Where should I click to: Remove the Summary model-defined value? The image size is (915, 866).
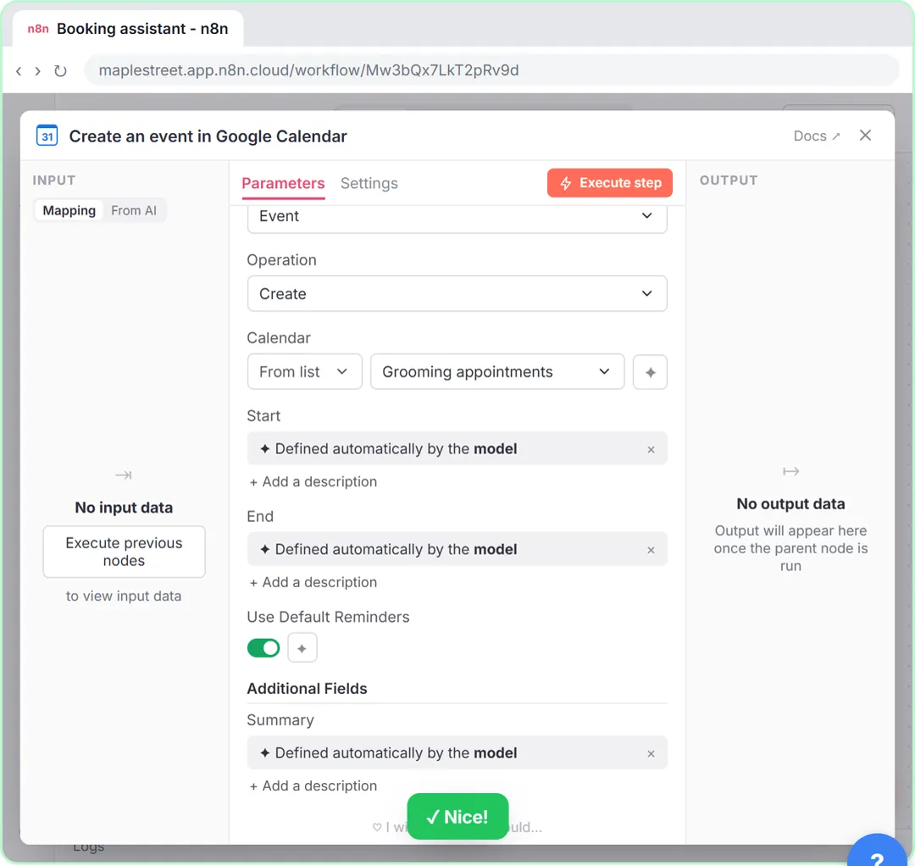click(651, 753)
